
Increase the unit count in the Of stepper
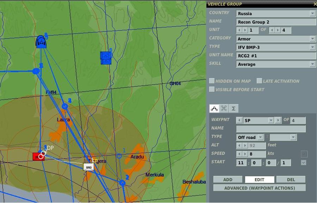pos(278,30)
